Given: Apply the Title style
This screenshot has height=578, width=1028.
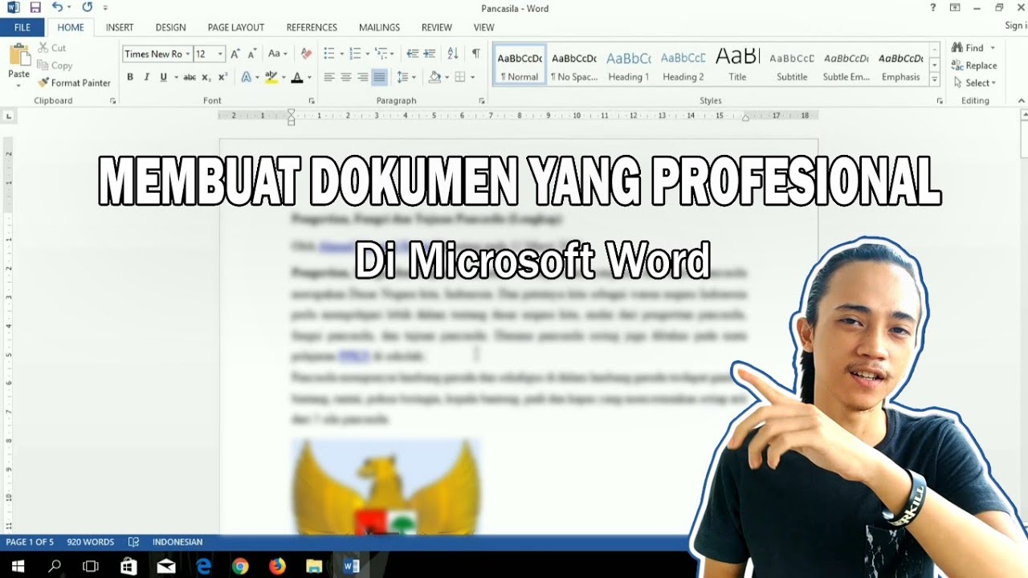Looking at the screenshot, I should coord(737,65).
